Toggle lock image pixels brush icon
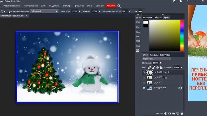 click(x=153, y=68)
